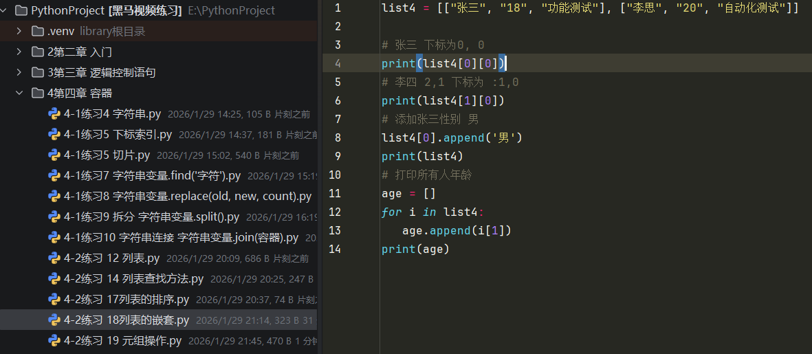Open file 4-2练习 12 列表.py
Screen dimensions: 812x354
(x=112, y=258)
